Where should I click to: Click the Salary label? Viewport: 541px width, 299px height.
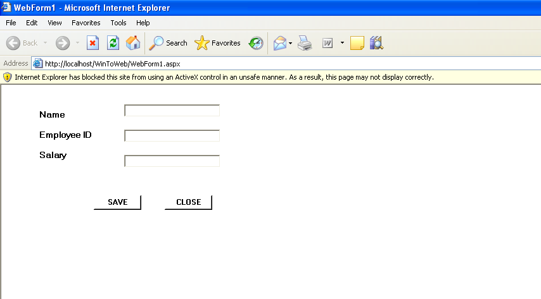53,156
